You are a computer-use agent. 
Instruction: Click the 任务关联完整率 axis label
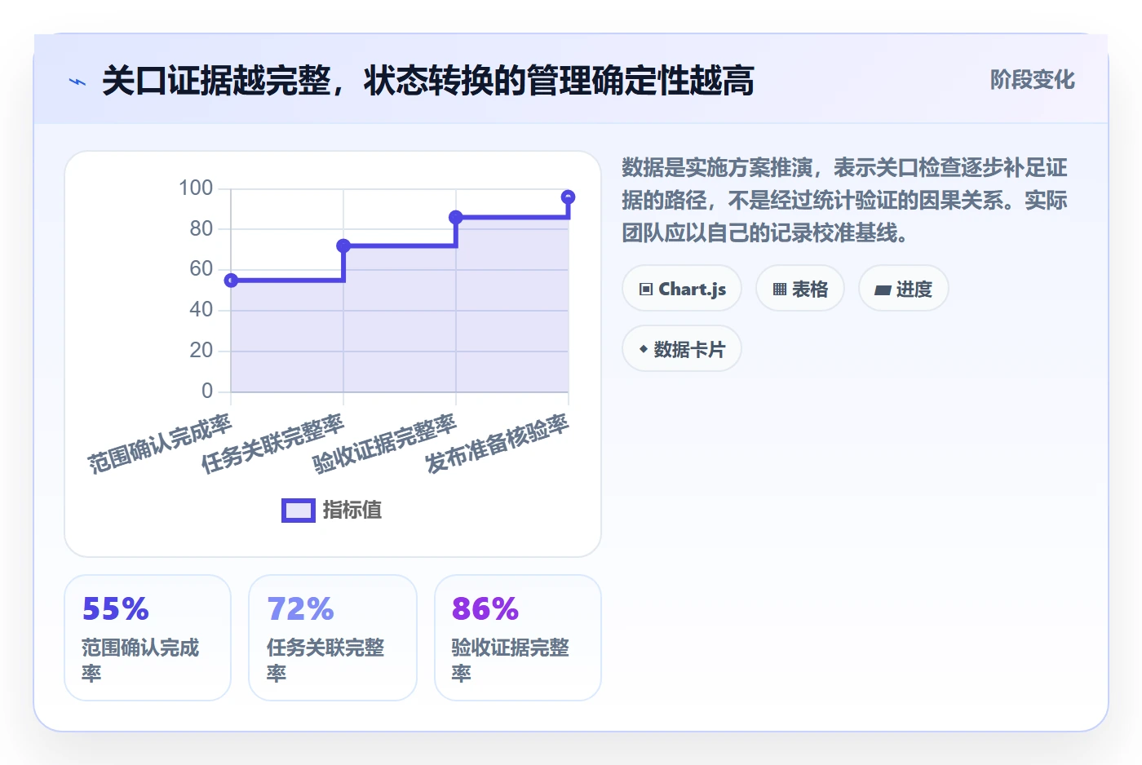[x=273, y=444]
